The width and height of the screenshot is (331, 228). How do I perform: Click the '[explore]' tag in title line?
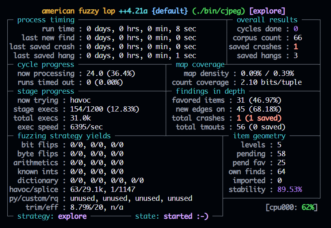click(268, 11)
